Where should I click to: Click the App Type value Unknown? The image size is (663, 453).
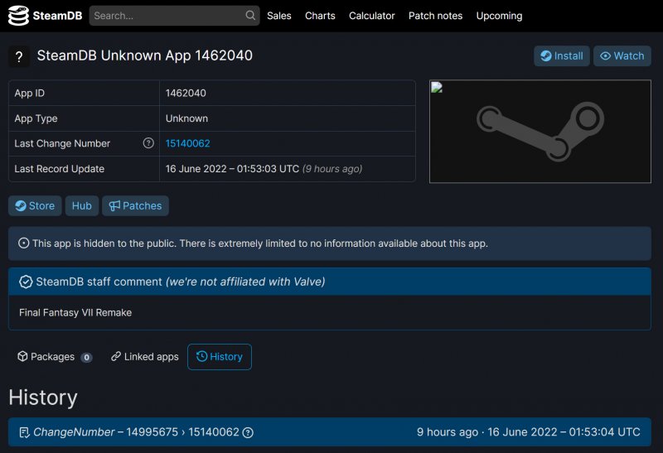(186, 118)
